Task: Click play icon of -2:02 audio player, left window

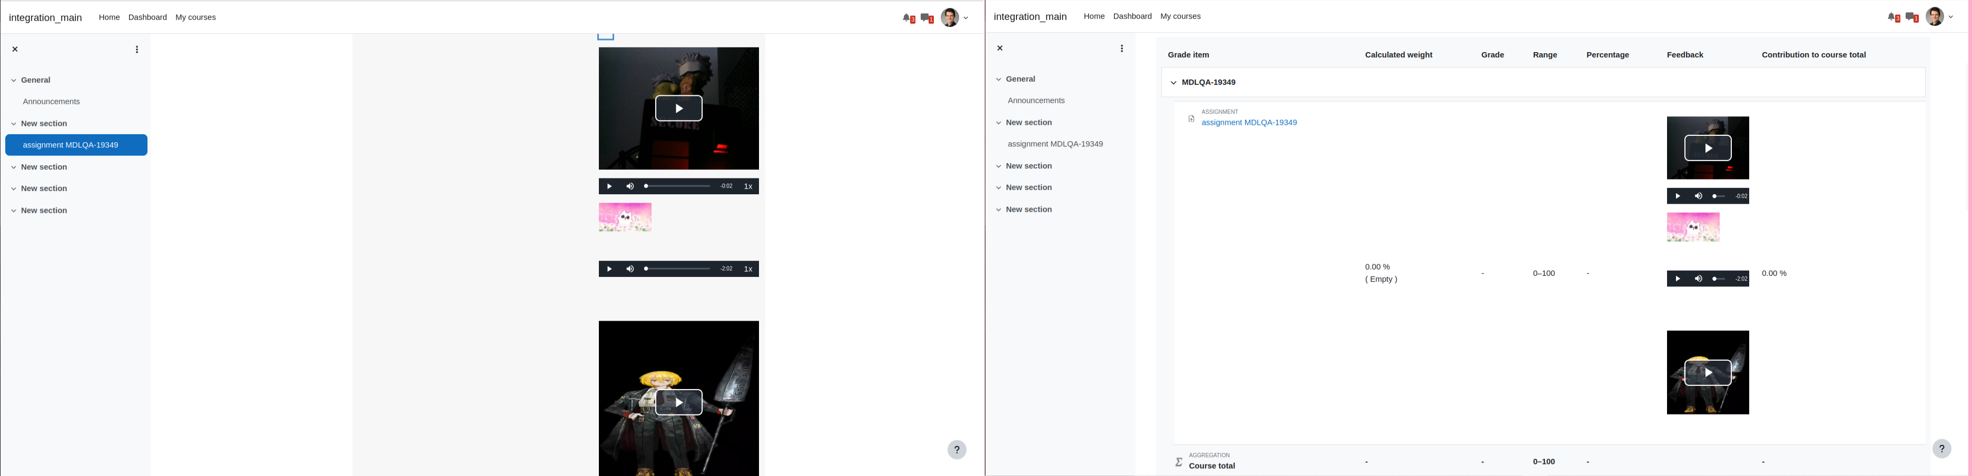Action: (x=609, y=270)
